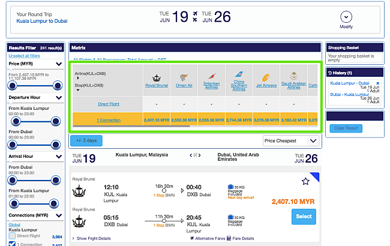Click the maximum price slider handle
The image size is (390, 246).
pos(58,86)
